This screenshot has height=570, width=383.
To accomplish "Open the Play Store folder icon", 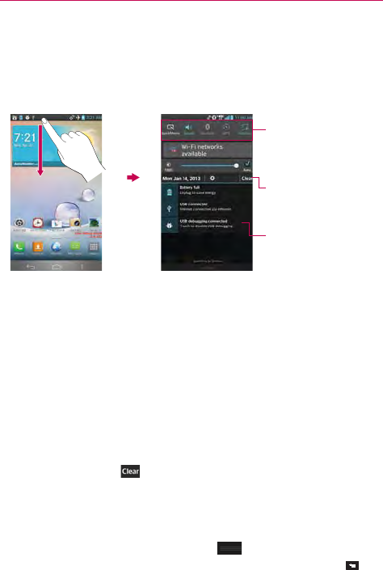I will click(x=57, y=223).
